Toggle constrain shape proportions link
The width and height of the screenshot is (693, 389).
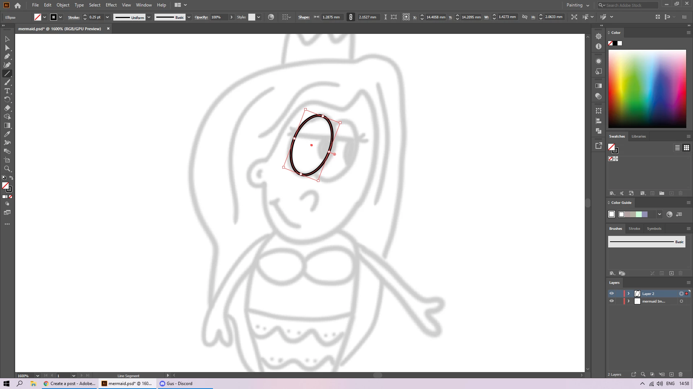coord(350,17)
